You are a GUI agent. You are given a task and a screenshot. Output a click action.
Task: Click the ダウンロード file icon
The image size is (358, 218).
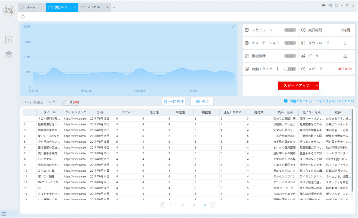point(303,43)
